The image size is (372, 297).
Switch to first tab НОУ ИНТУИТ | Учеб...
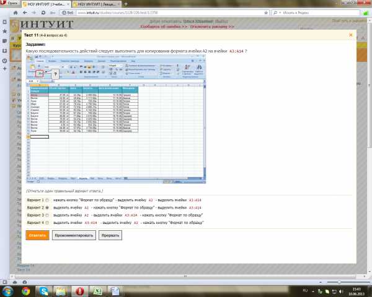coord(46,4)
